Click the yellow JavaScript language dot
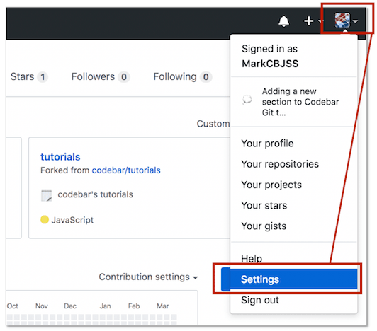The width and height of the screenshot is (377, 331). [45, 219]
